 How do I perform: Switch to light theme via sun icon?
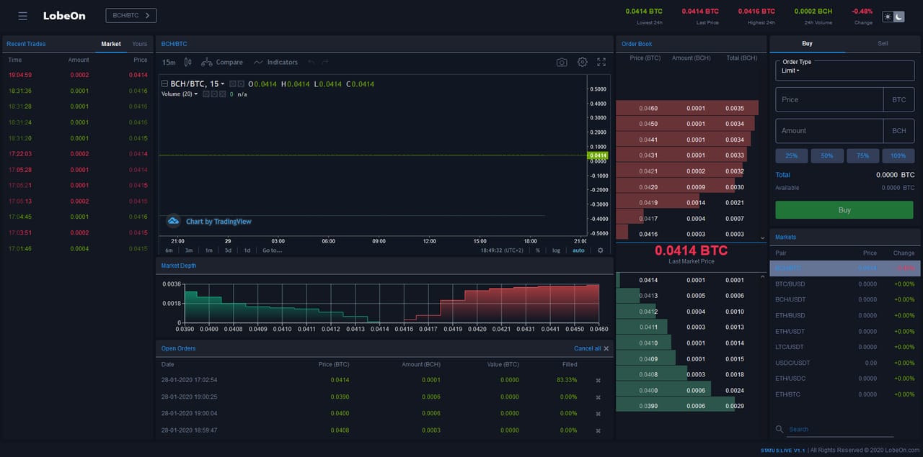888,17
